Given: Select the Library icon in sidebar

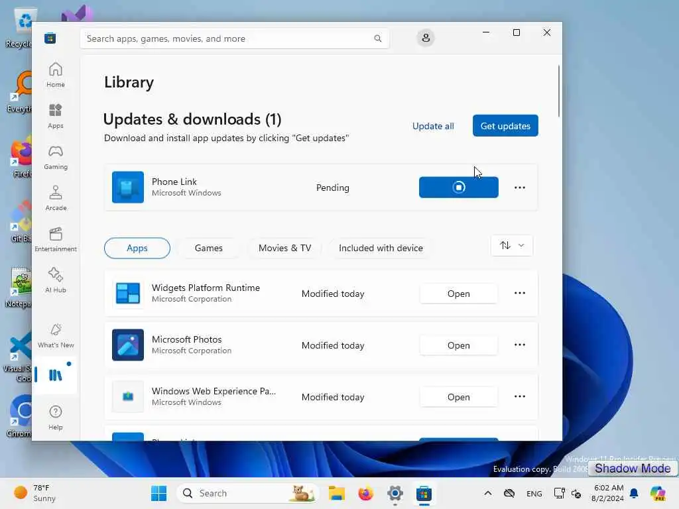Looking at the screenshot, I should pyautogui.click(x=56, y=375).
